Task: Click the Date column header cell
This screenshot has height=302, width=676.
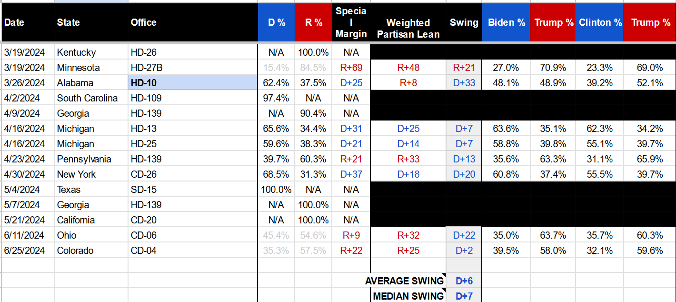Action: coord(28,22)
